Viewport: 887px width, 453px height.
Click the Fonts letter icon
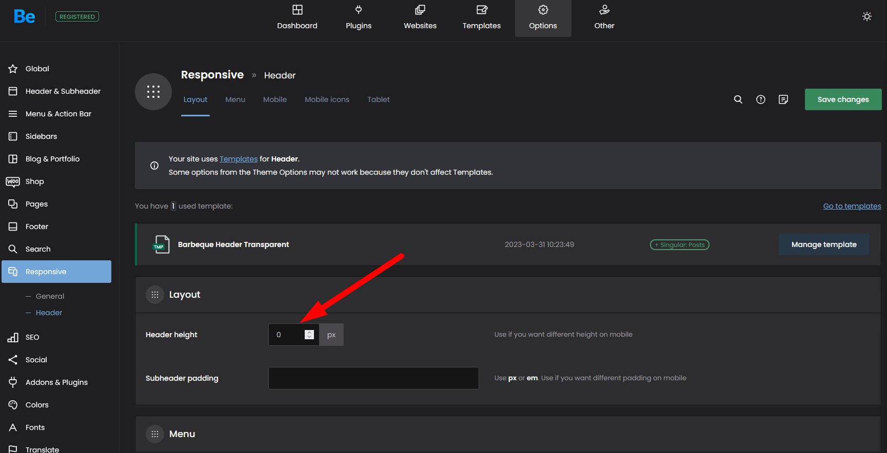tap(13, 427)
